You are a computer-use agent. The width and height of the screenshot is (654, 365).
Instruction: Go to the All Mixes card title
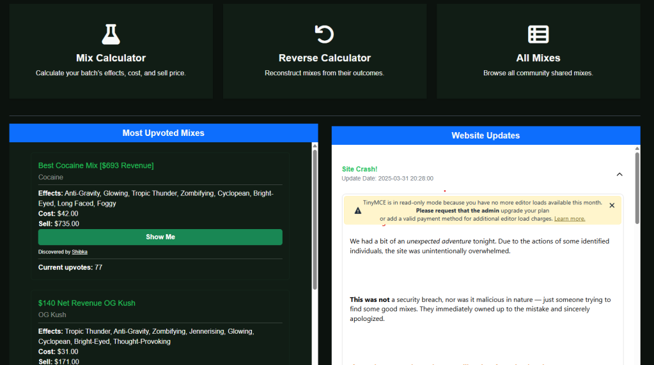(538, 58)
